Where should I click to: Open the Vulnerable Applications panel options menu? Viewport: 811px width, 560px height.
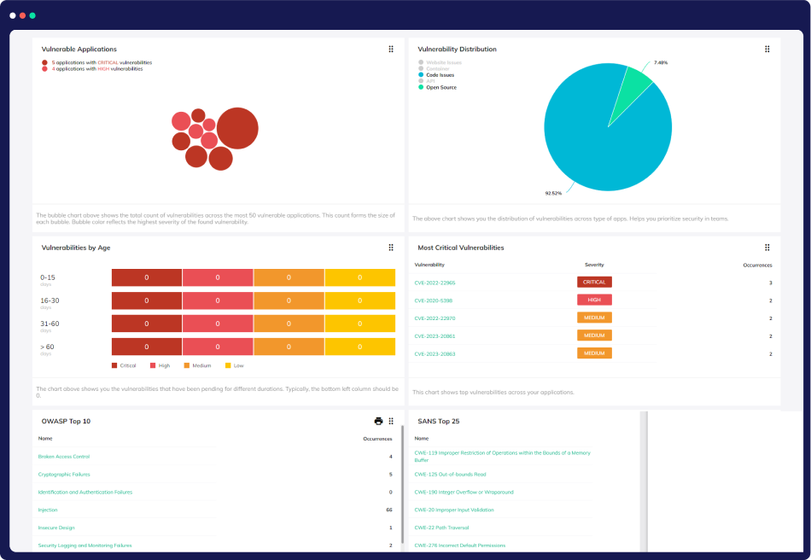[x=391, y=50]
